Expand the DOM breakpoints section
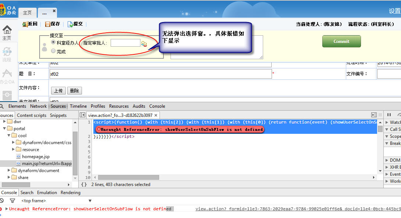The height and width of the screenshot is (218, 401). tap(387, 160)
